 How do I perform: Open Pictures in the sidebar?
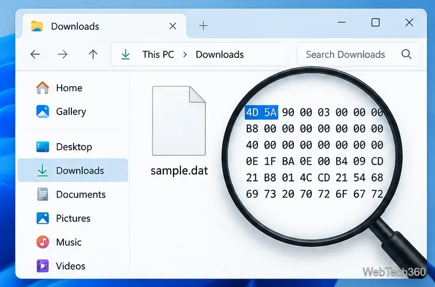coord(73,219)
